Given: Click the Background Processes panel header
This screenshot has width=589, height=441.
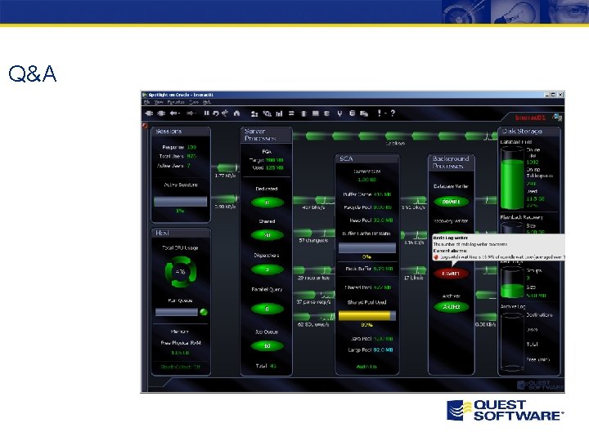Looking at the screenshot, I should [451, 162].
